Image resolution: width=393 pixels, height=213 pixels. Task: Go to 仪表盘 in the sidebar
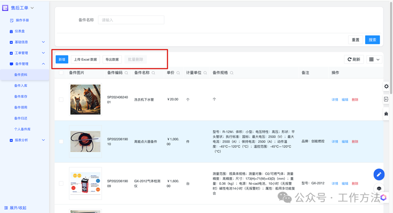(x=20, y=31)
